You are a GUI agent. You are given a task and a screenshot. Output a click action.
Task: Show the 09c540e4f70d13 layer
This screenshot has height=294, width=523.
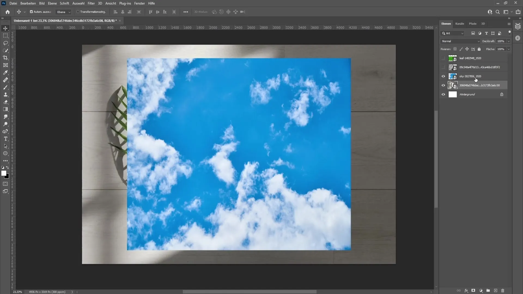coord(443,67)
